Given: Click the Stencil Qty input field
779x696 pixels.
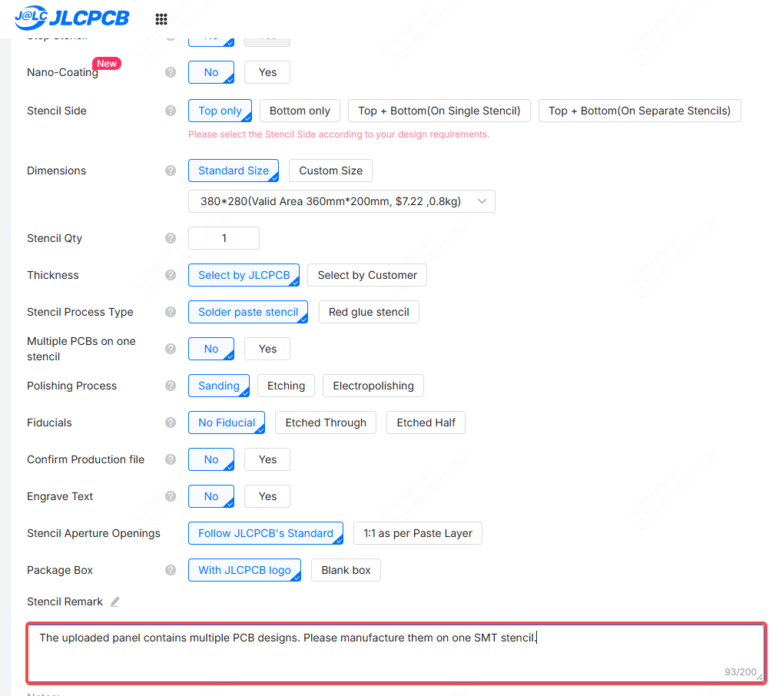Looking at the screenshot, I should coord(224,238).
